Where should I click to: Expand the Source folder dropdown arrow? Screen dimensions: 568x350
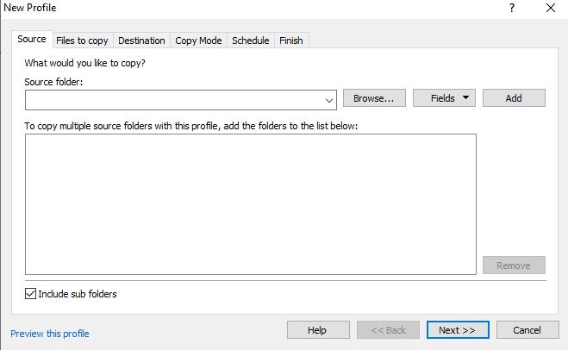tap(328, 99)
